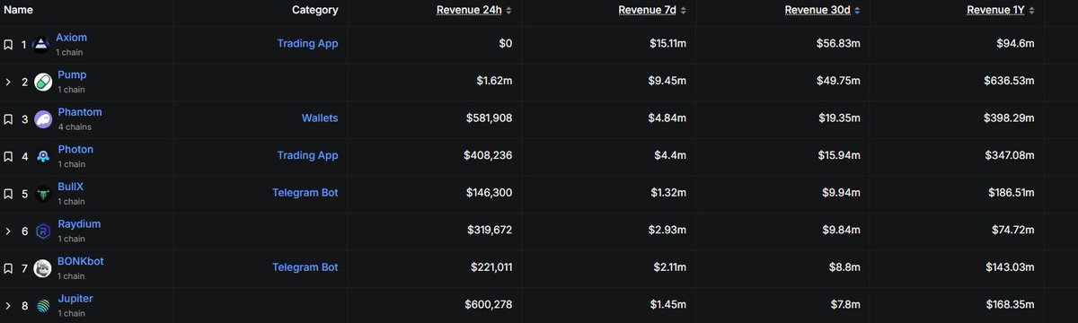Click the Axiom logo icon
1078x323 pixels.
click(42, 45)
